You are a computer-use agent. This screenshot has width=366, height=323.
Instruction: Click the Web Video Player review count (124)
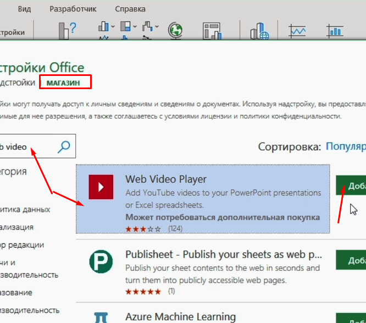[x=175, y=228]
